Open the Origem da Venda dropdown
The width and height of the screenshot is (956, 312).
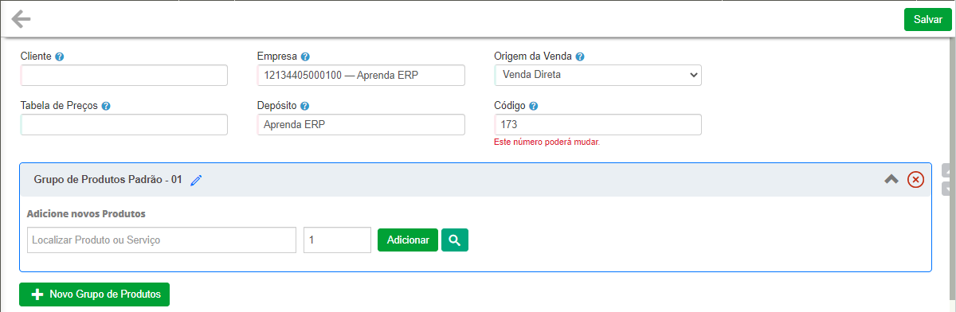(598, 76)
